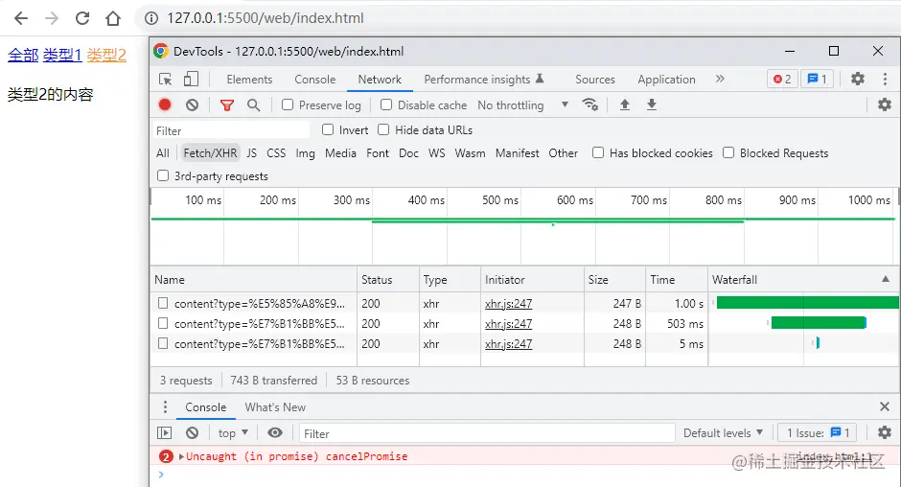Open the network conditions wifi icon
The width and height of the screenshot is (901, 487).
590,104
